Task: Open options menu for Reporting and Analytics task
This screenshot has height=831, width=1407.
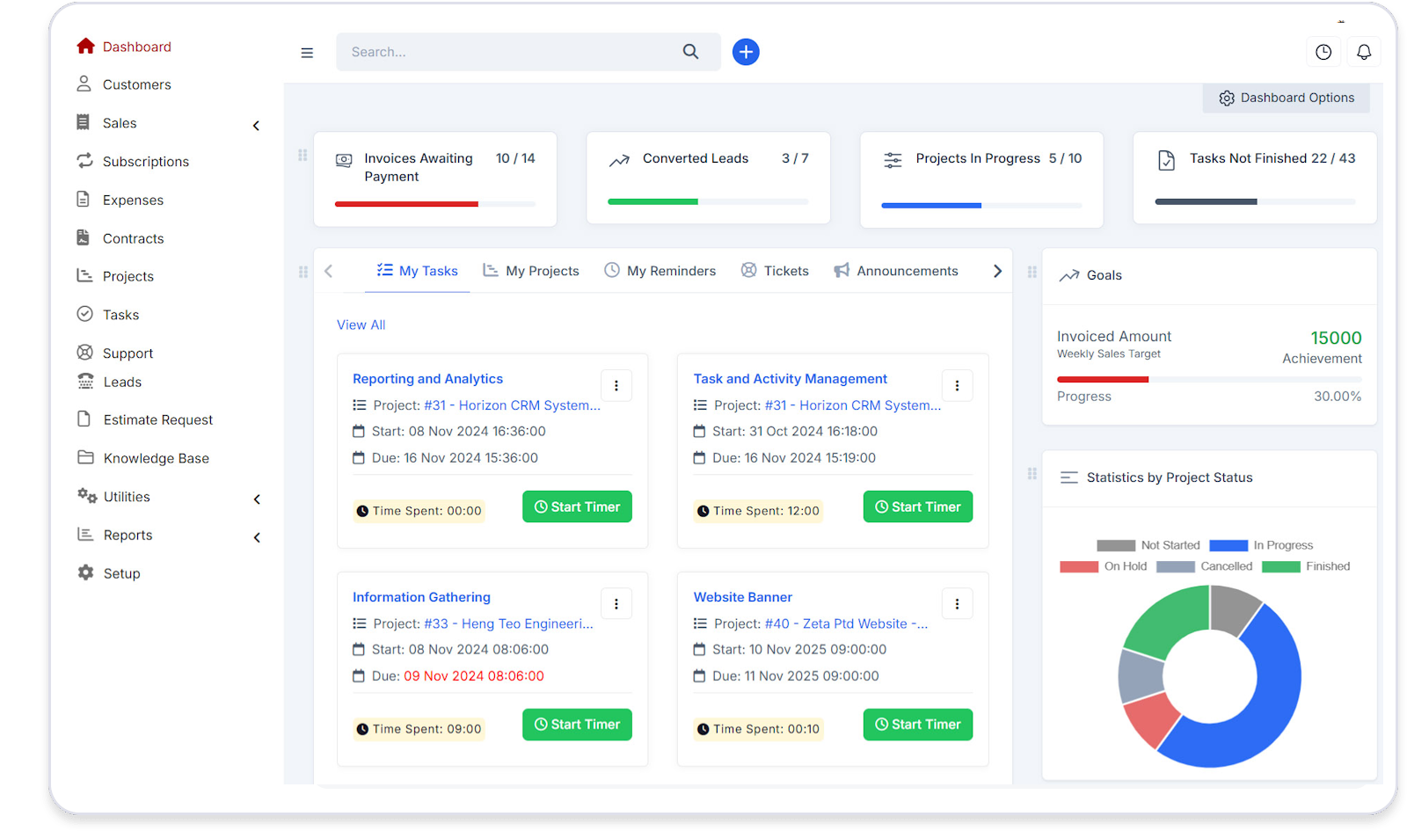Action: point(616,385)
